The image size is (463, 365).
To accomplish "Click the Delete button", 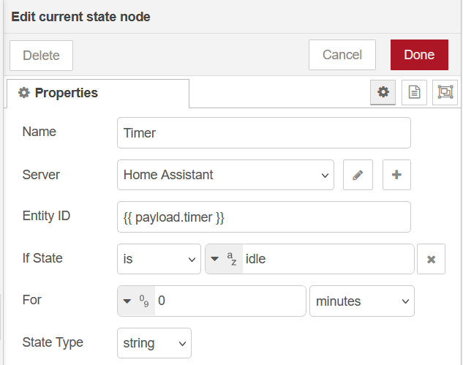I will click(42, 56).
